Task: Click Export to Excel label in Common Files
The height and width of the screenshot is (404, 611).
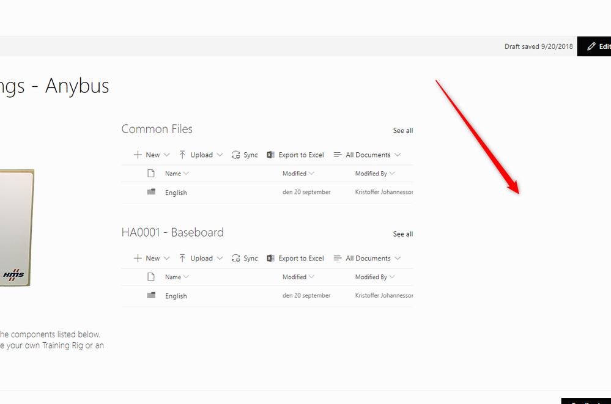Action: pos(301,155)
